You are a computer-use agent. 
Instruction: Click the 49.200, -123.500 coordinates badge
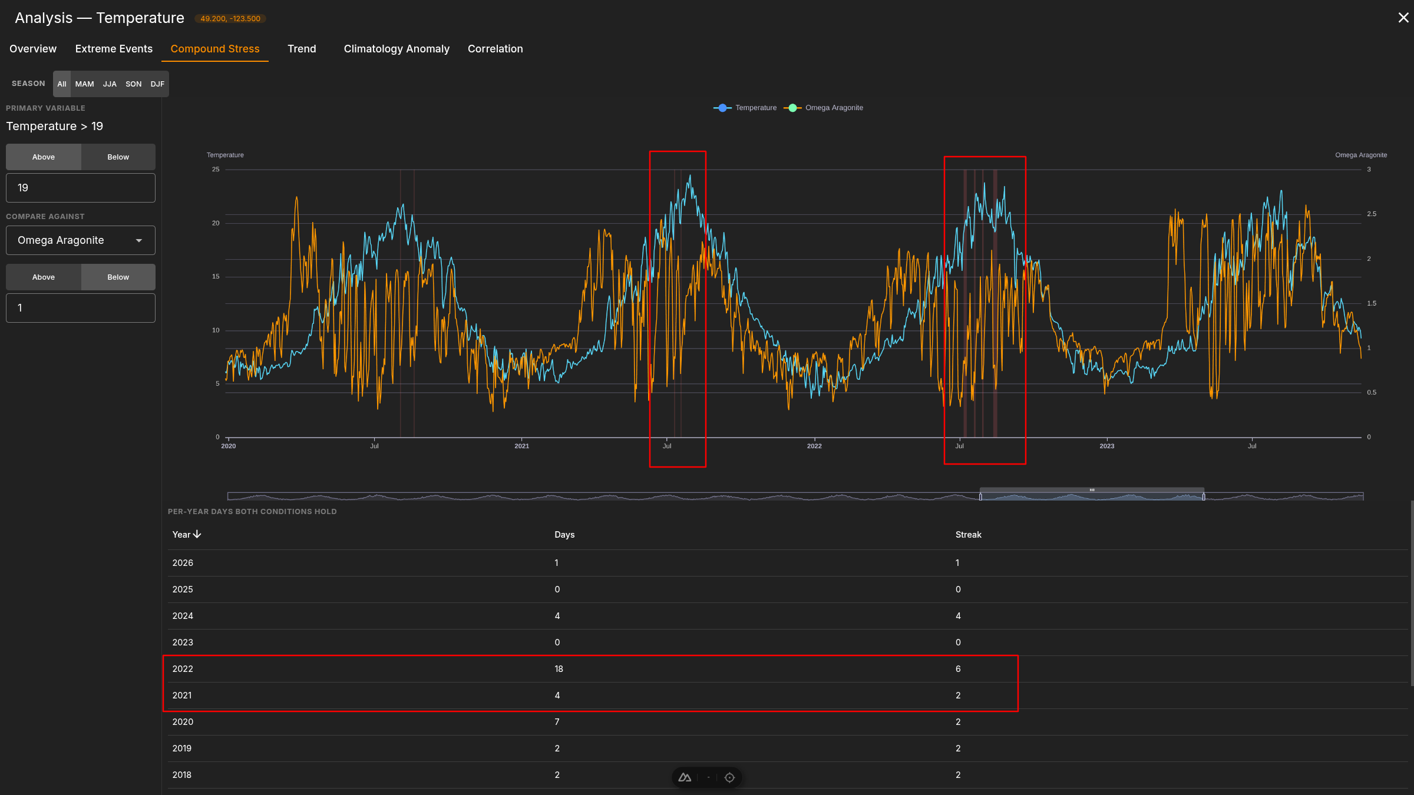tap(230, 19)
